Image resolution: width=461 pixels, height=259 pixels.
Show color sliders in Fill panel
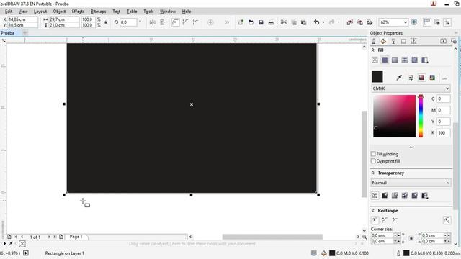coord(411,78)
